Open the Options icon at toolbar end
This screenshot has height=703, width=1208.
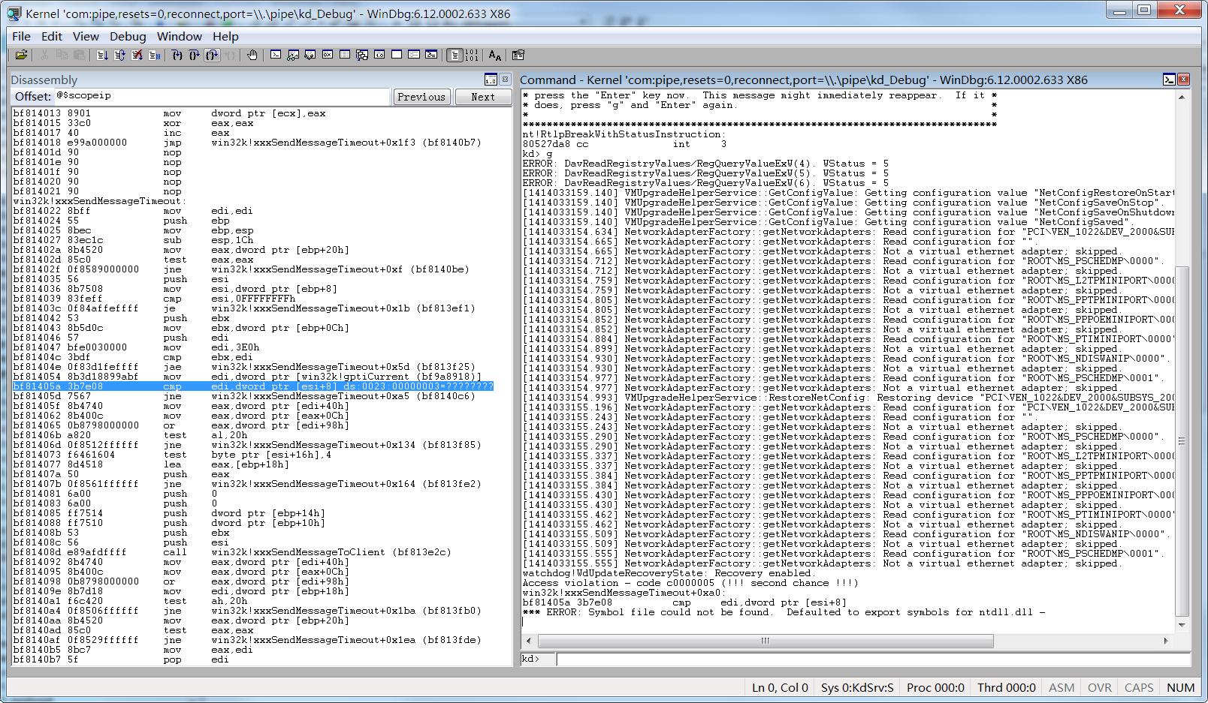[518, 55]
